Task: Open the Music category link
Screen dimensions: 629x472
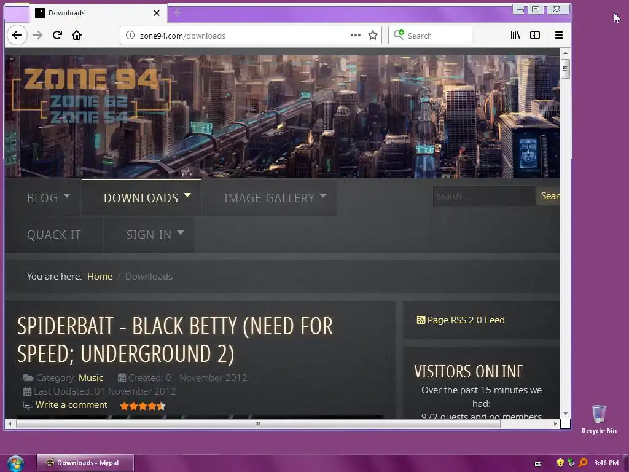Action: coord(91,378)
